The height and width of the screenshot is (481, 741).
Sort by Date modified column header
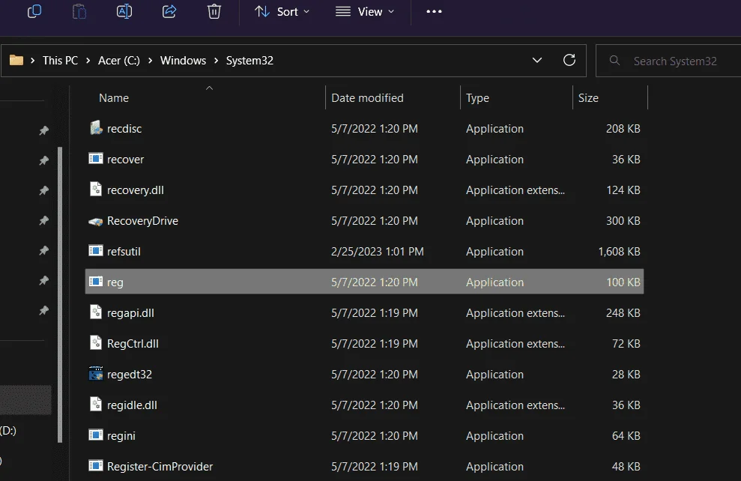[x=367, y=98]
